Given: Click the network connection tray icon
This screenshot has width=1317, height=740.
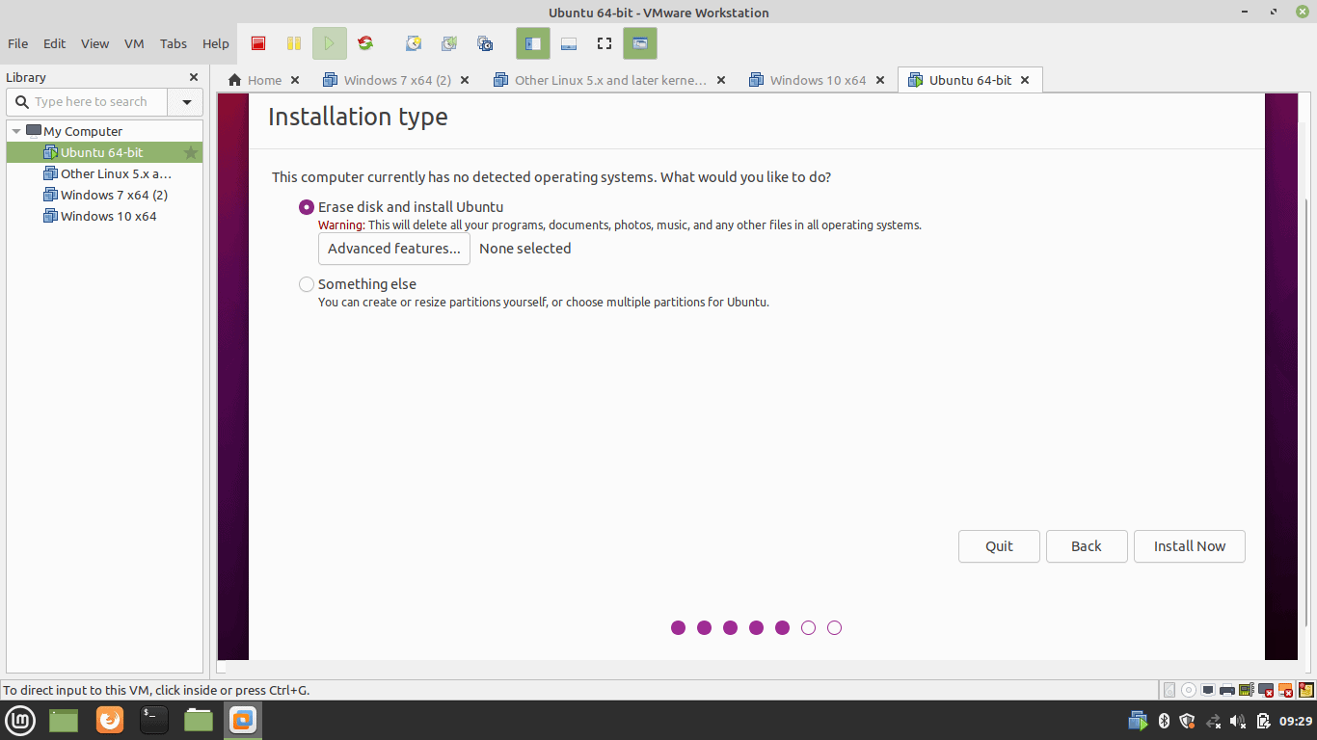Looking at the screenshot, I should [1213, 721].
